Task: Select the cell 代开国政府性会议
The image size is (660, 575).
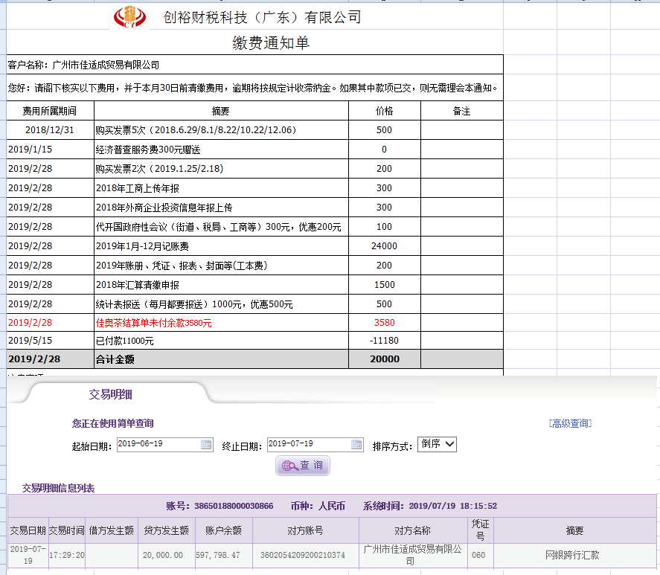Action: (221, 227)
